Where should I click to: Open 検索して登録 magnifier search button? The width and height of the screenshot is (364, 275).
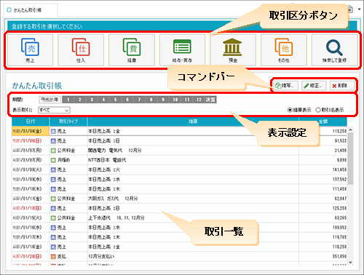334,50
